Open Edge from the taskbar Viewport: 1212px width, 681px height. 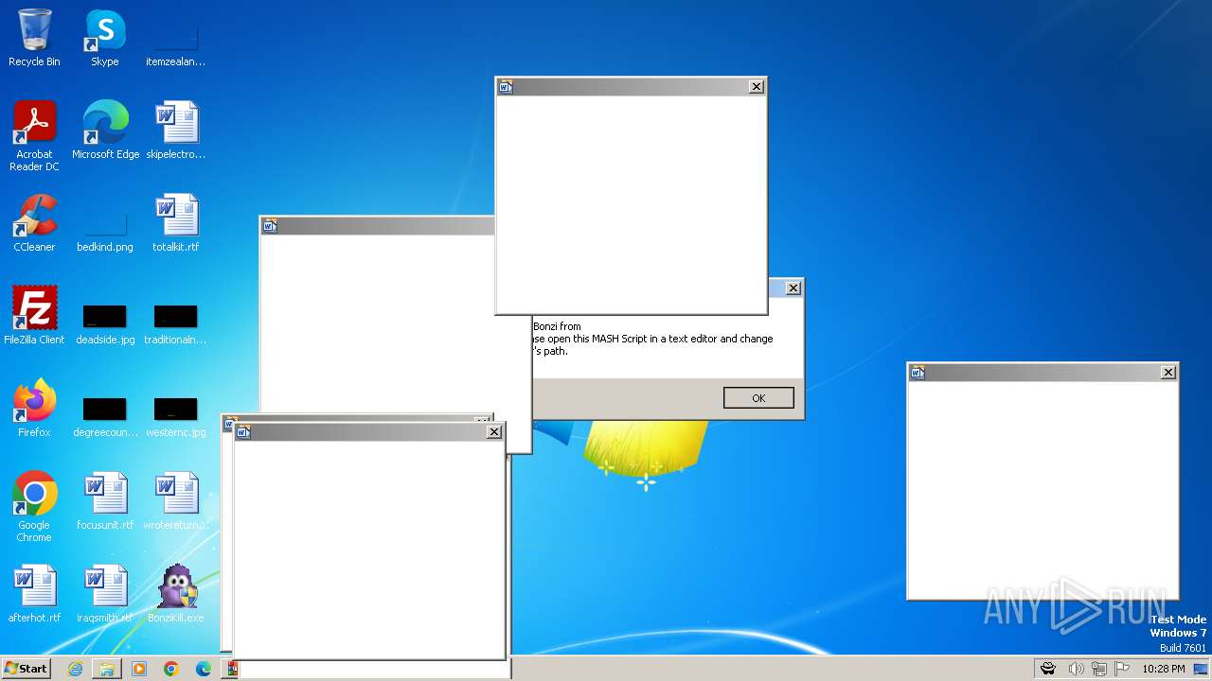coord(204,669)
